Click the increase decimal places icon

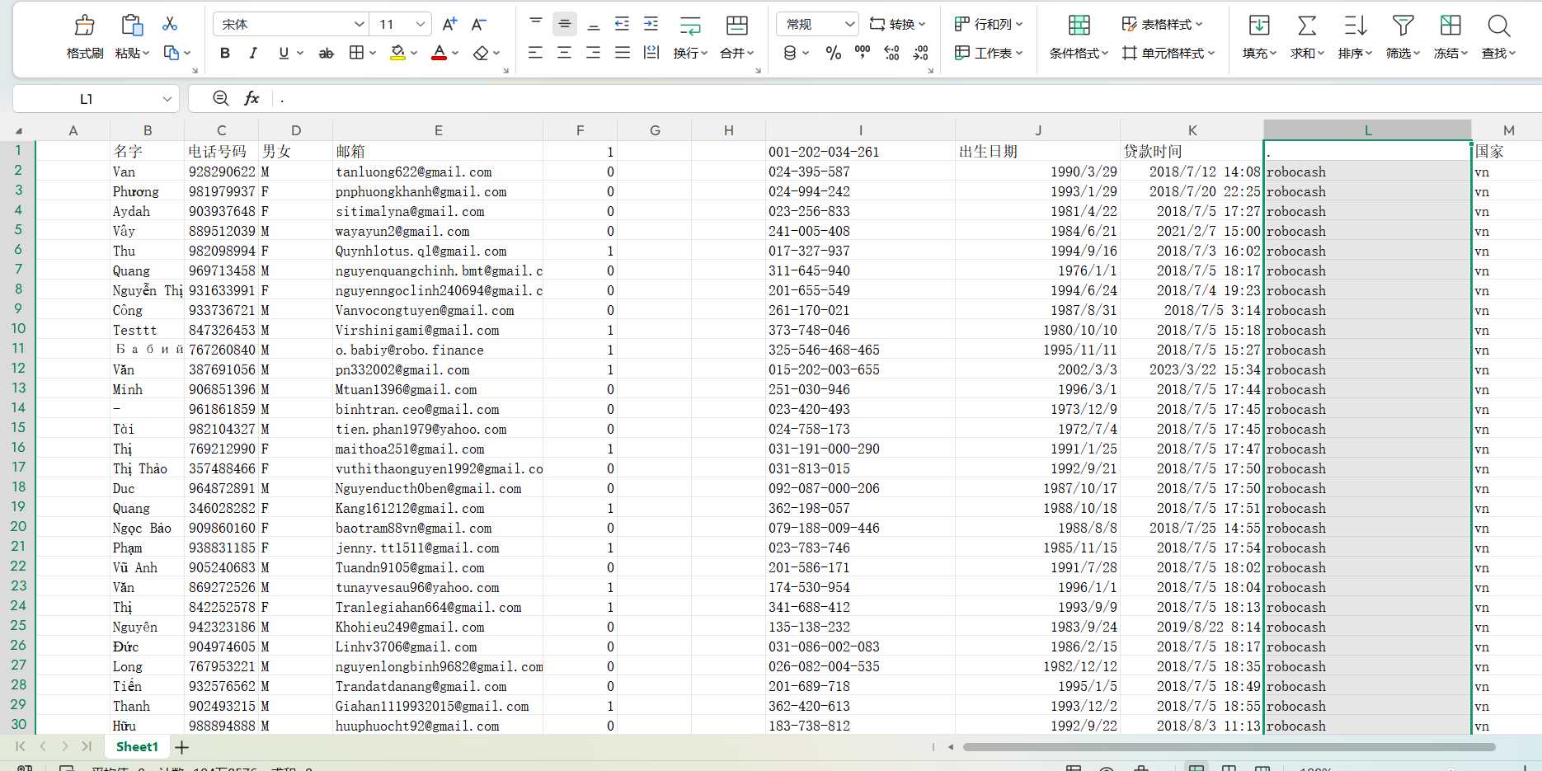click(891, 53)
